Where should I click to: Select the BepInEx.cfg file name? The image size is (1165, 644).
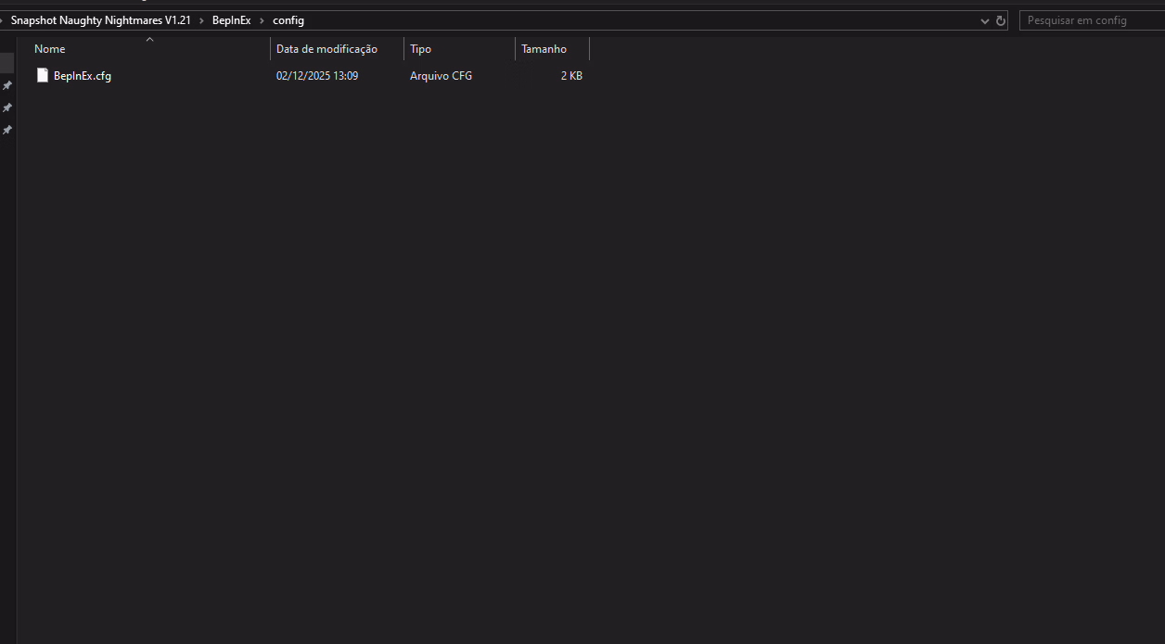[x=83, y=76]
